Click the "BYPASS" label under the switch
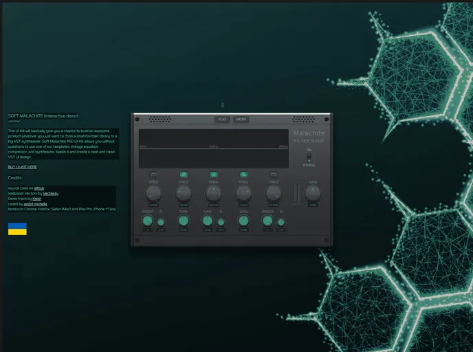This screenshot has width=473, height=352. tap(309, 165)
